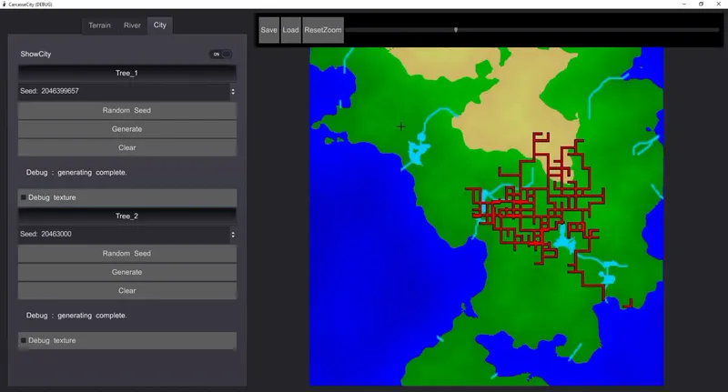Image resolution: width=728 pixels, height=392 pixels.
Task: Restore down the CarcasseCity window
Action: [x=701, y=5]
